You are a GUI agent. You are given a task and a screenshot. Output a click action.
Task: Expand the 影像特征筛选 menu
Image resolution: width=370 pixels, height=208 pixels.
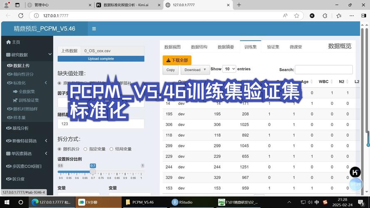[46, 141]
